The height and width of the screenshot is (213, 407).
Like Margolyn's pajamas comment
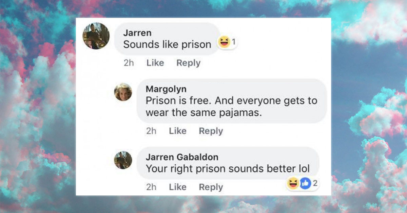(x=177, y=131)
